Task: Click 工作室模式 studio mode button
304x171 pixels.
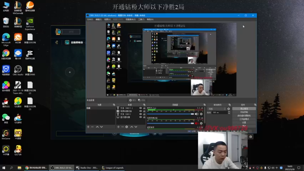Action: [244, 119]
